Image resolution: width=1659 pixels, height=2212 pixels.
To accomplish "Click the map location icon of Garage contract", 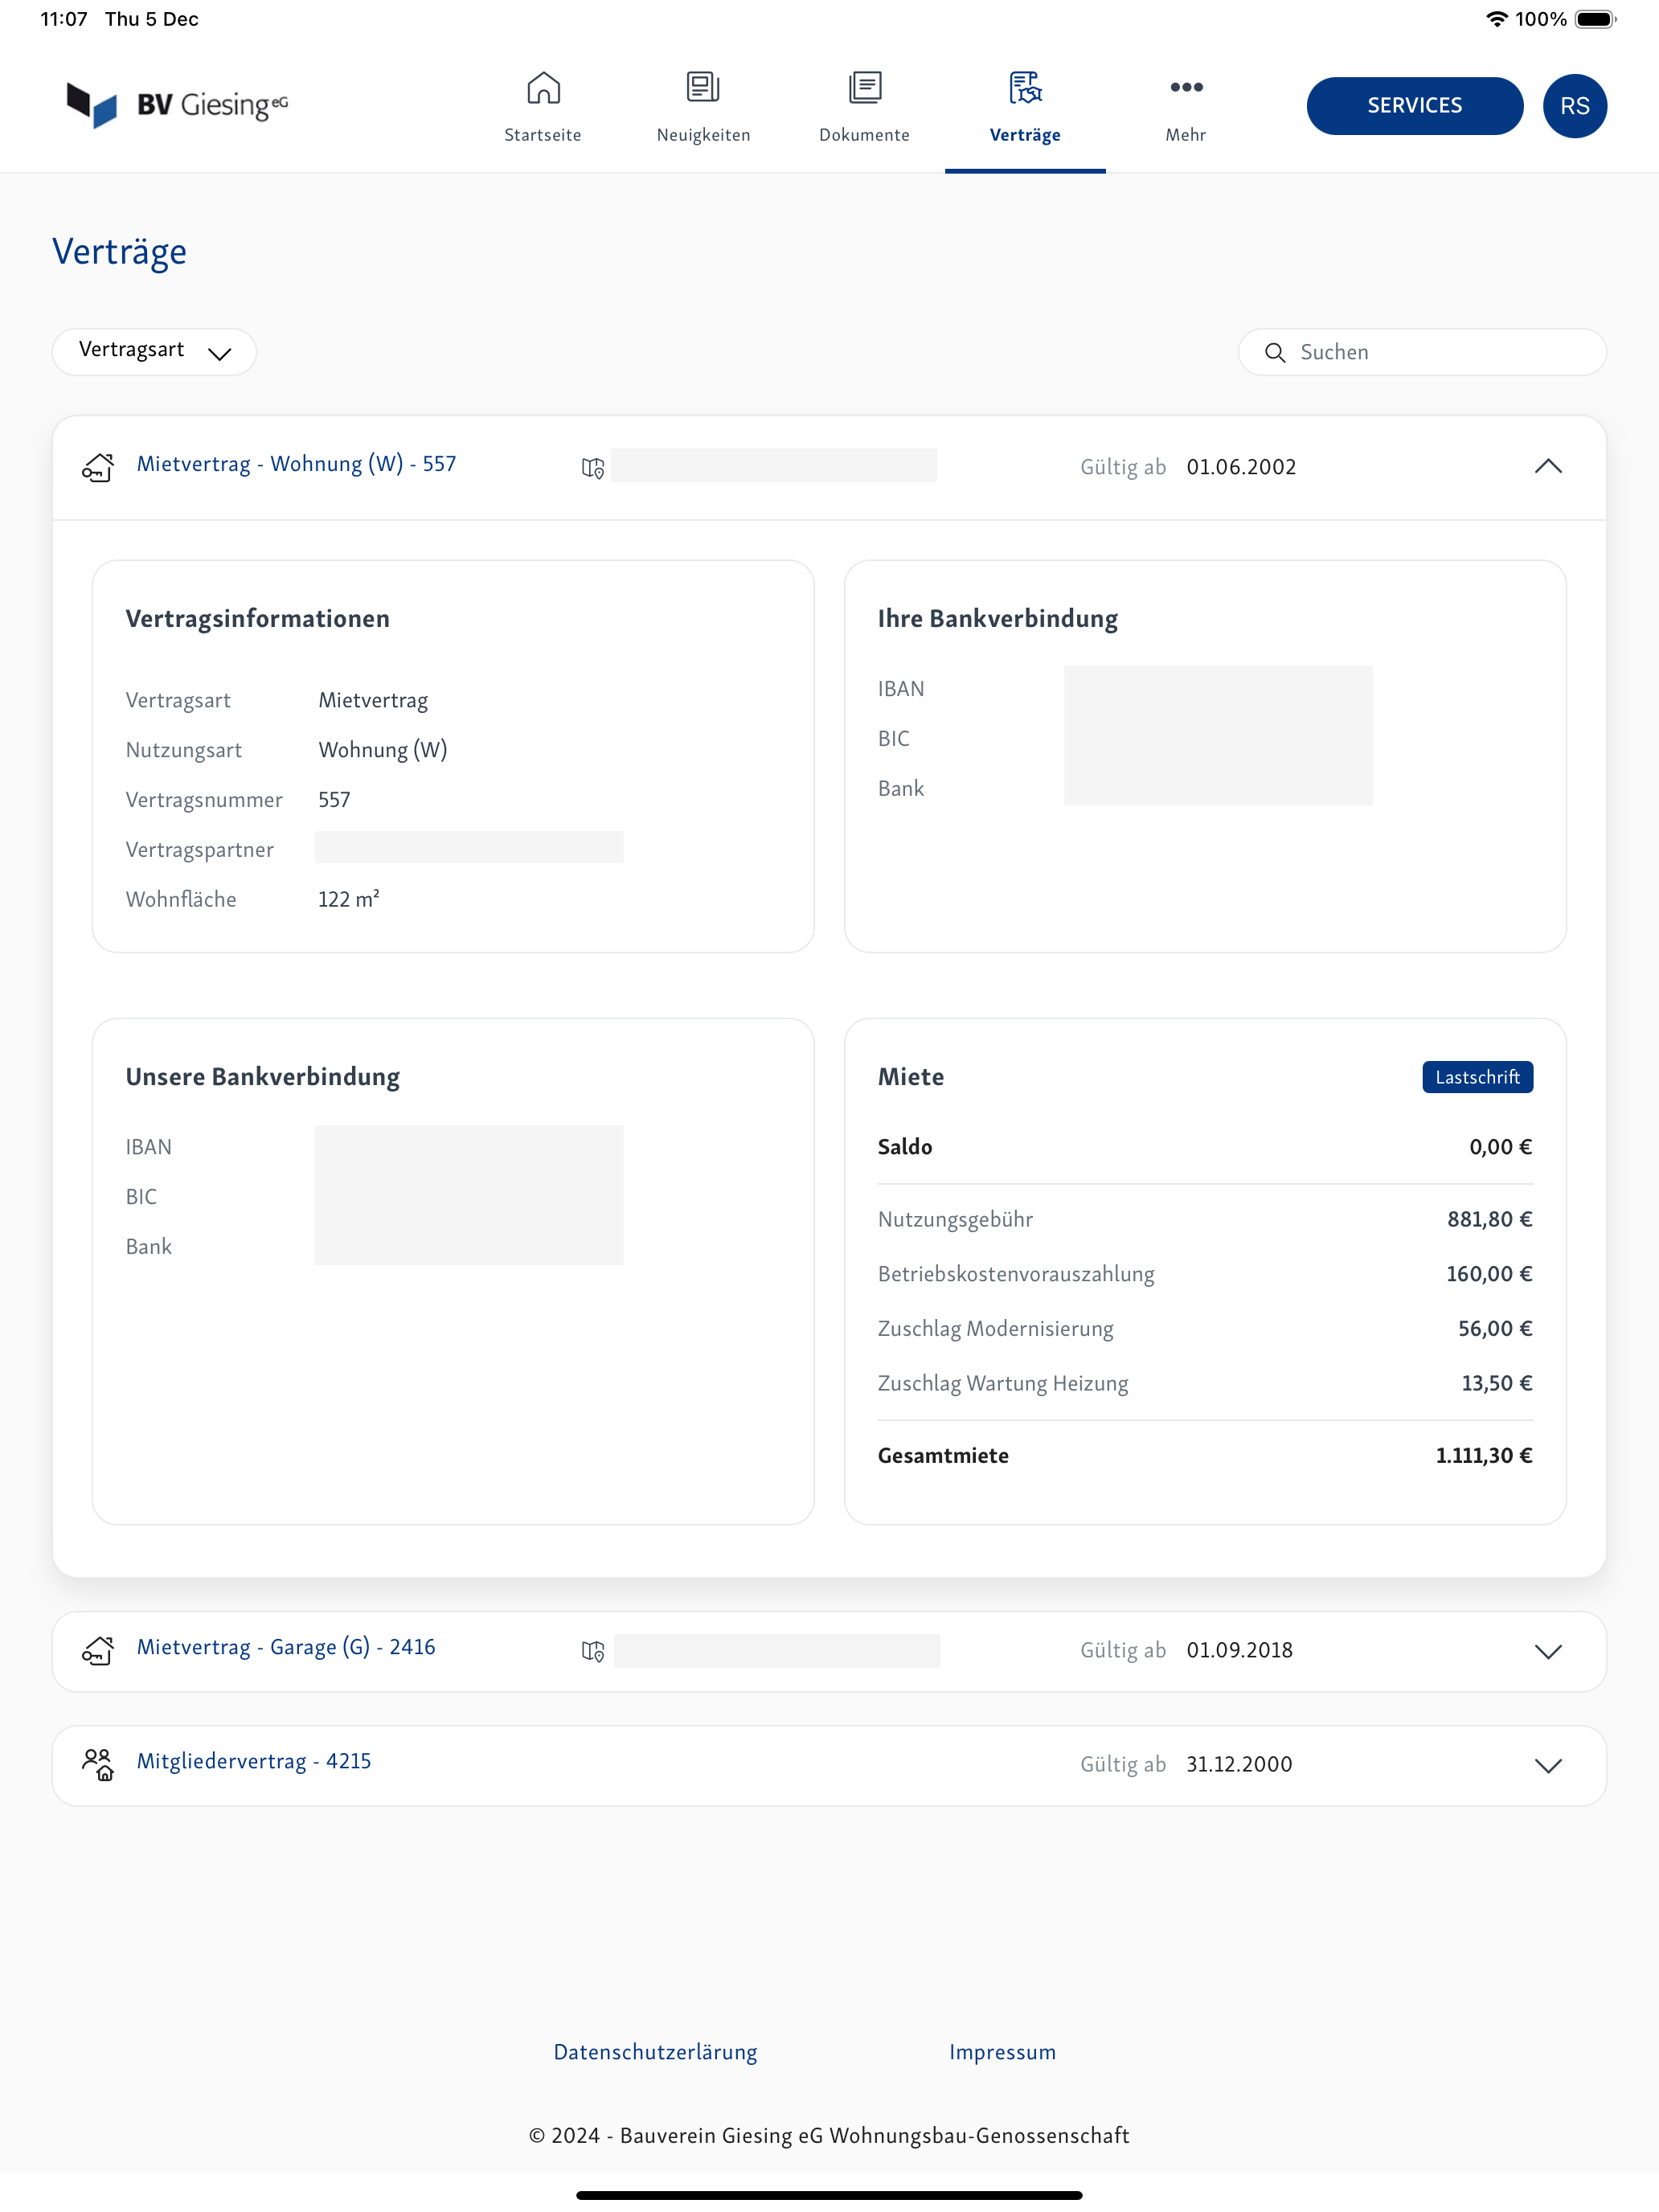I will (593, 1651).
